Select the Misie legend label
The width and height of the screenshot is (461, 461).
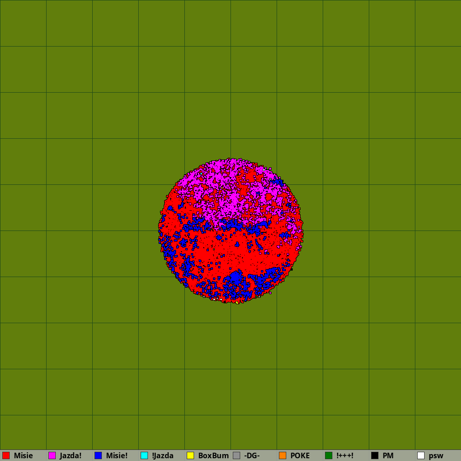[x=23, y=455]
